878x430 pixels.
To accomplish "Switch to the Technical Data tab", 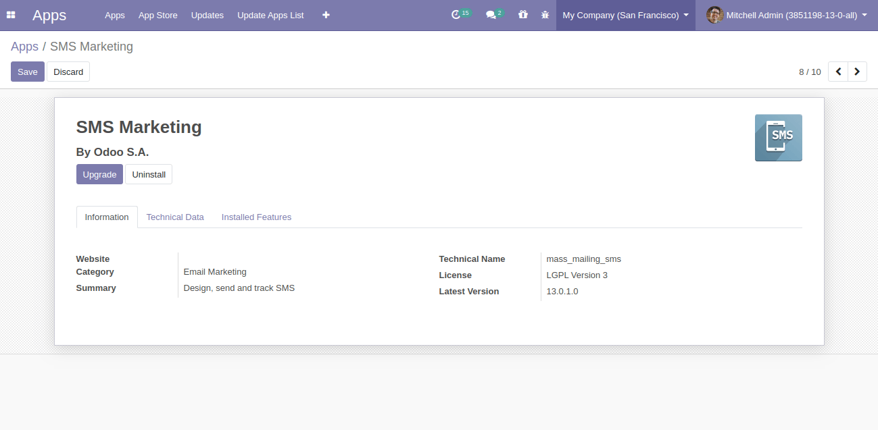I will point(175,217).
